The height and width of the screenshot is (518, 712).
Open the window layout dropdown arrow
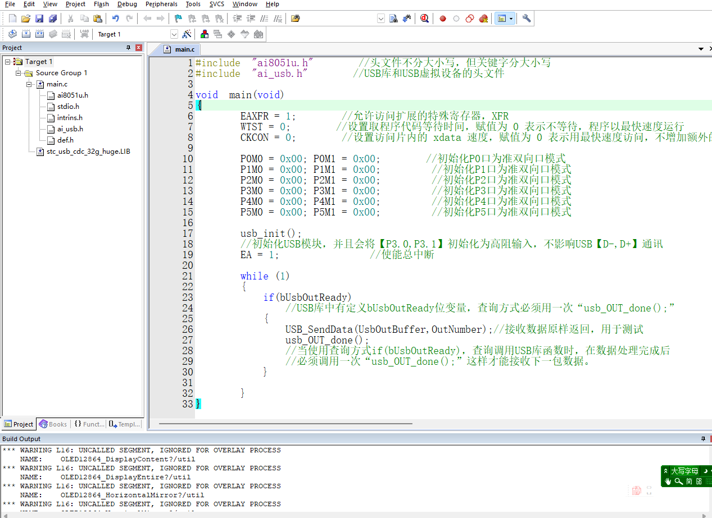point(511,19)
